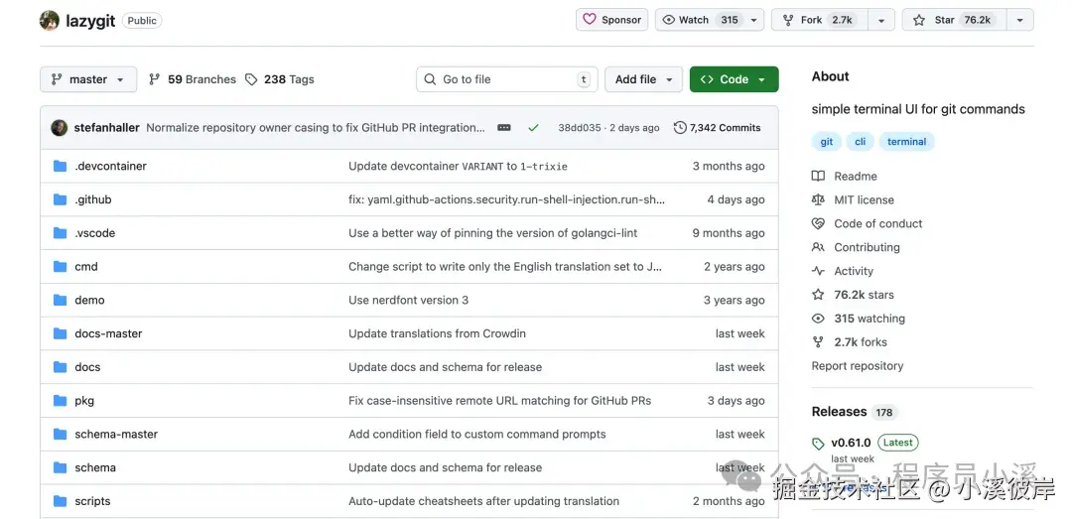
Task: Click the lazygit repository name
Action: pyautogui.click(x=91, y=21)
